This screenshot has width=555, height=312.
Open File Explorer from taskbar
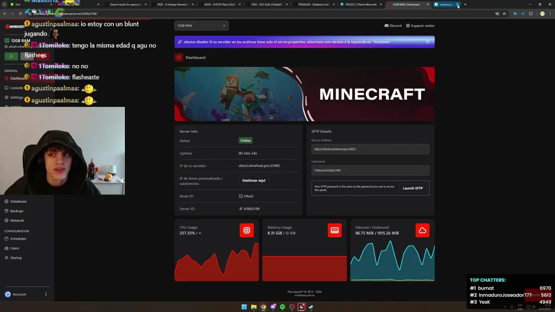(x=254, y=307)
